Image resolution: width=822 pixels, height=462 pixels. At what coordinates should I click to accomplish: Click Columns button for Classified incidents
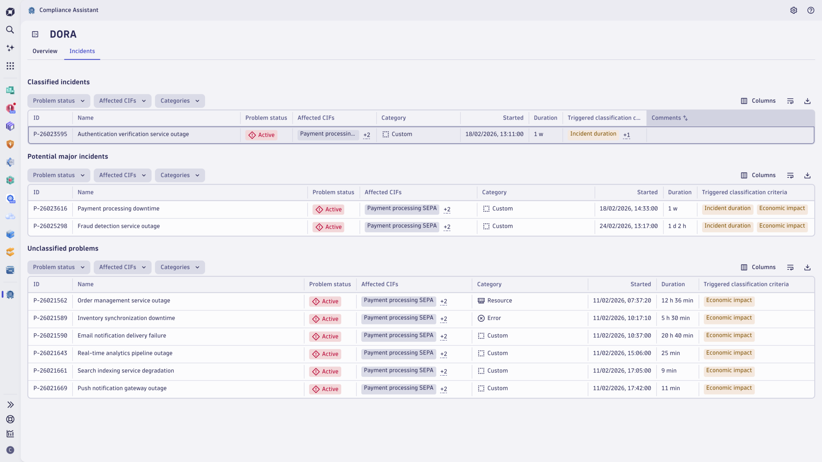coord(758,101)
